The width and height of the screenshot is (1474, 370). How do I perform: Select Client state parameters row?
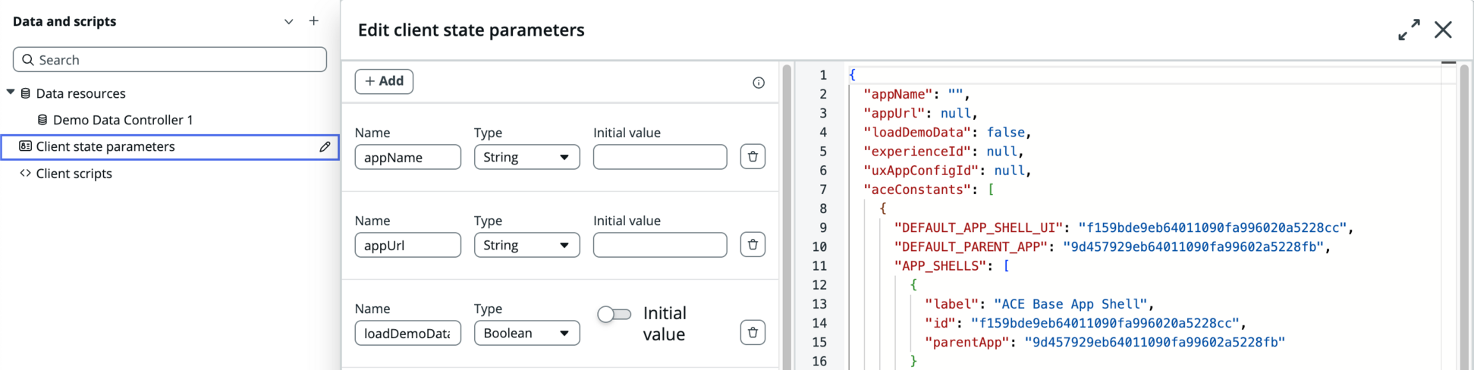coord(170,147)
